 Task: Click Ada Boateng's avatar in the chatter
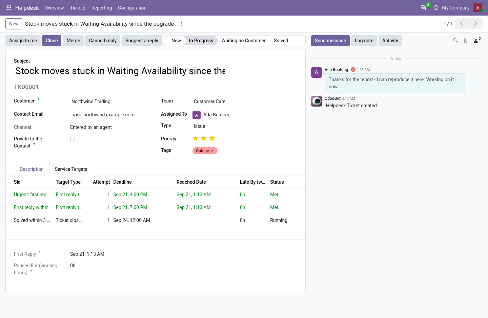point(317,72)
